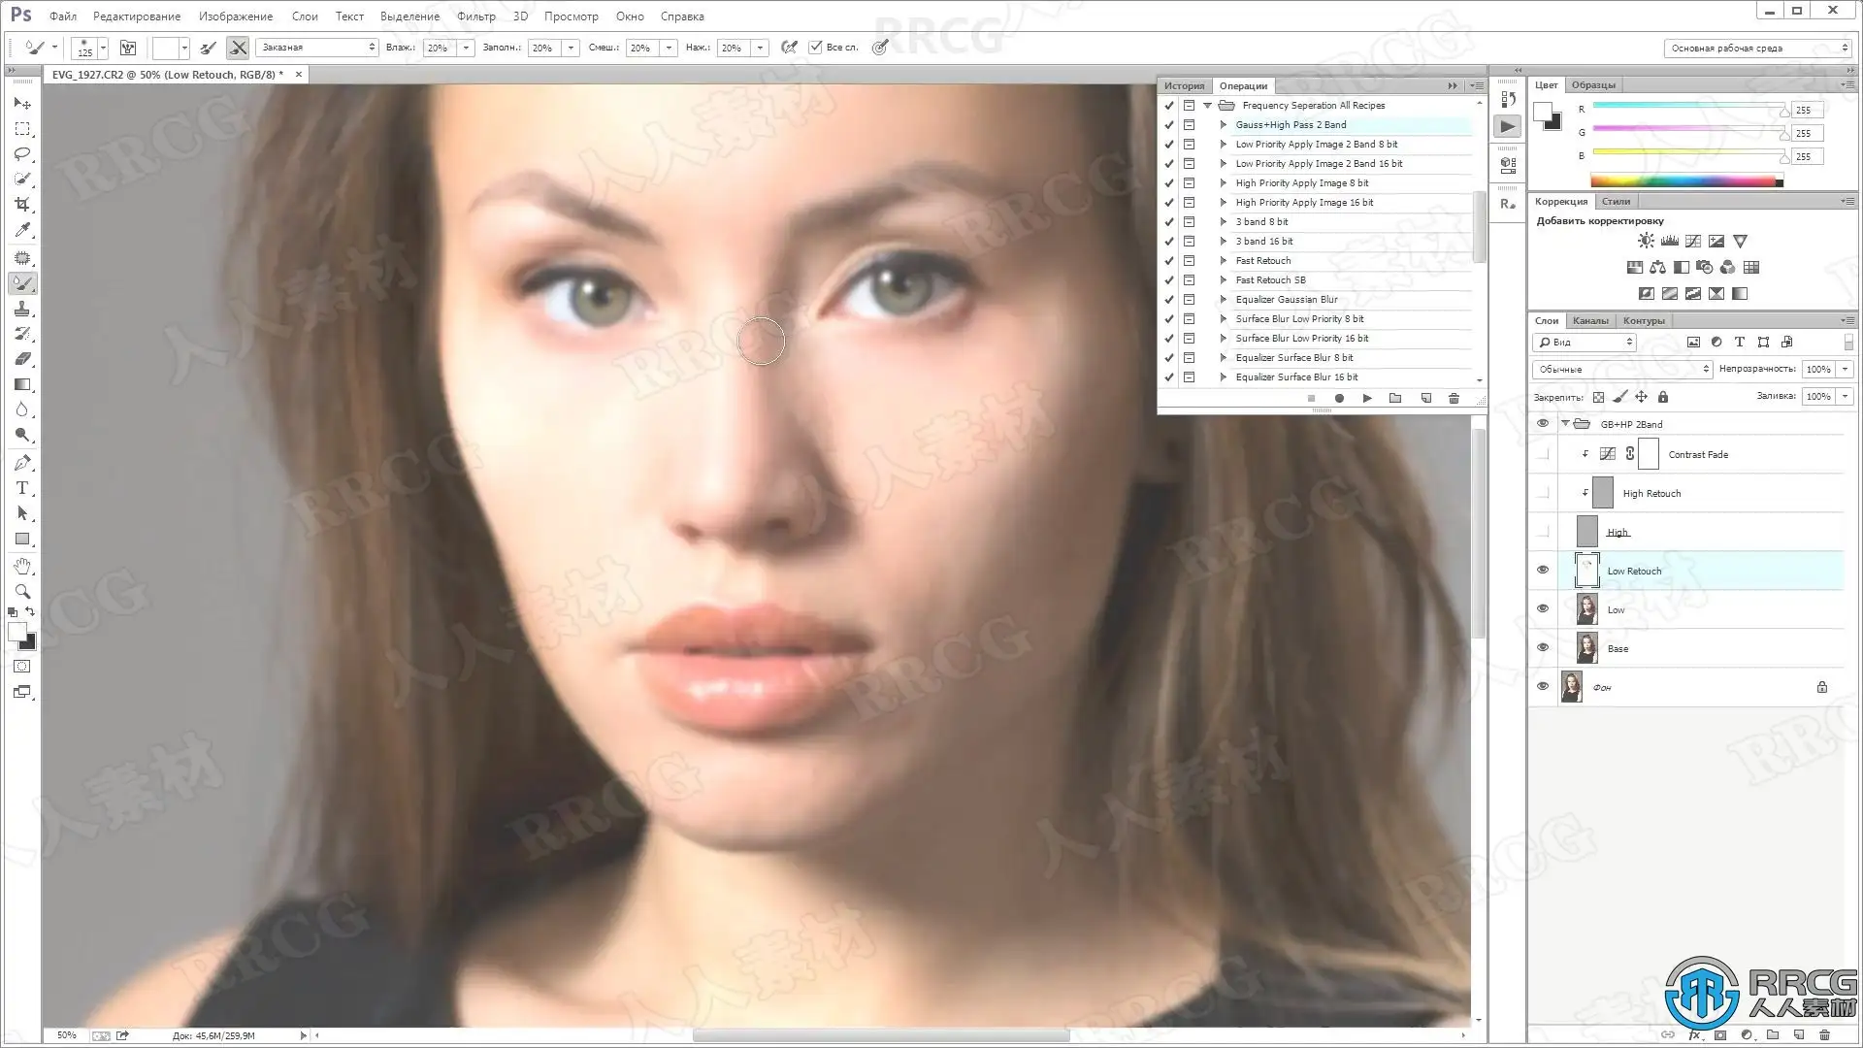This screenshot has height=1048, width=1863.
Task: Open the layer blend mode dropdown
Action: click(1622, 369)
